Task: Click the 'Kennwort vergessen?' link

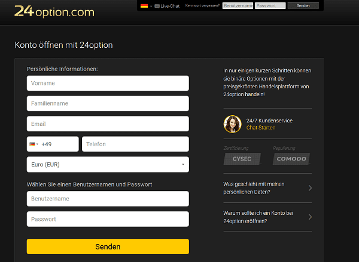Action: coord(202,5)
